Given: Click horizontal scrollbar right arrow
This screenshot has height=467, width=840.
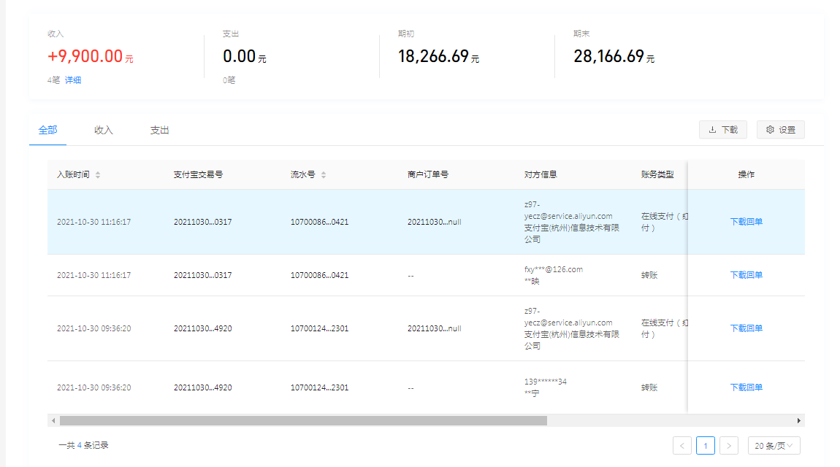Looking at the screenshot, I should pos(799,420).
